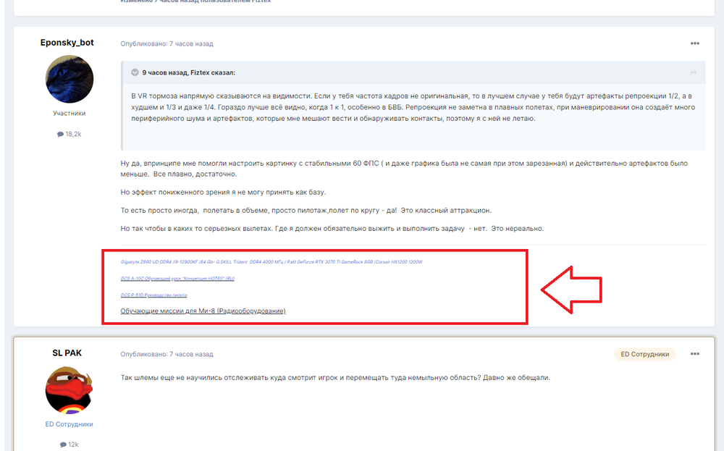724x451 pixels.
Task: Open the DCS A-10C HOTAS lesson signature link
Action: [x=178, y=279]
